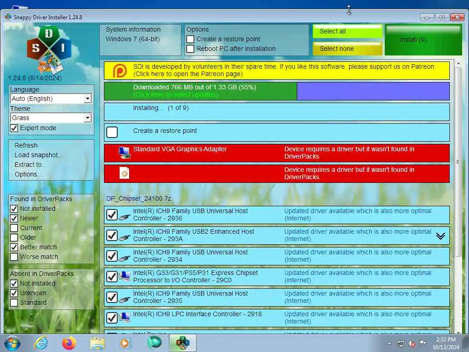Click USB icon for Controller - 2934
The height and width of the screenshot is (352, 469).
click(125, 258)
